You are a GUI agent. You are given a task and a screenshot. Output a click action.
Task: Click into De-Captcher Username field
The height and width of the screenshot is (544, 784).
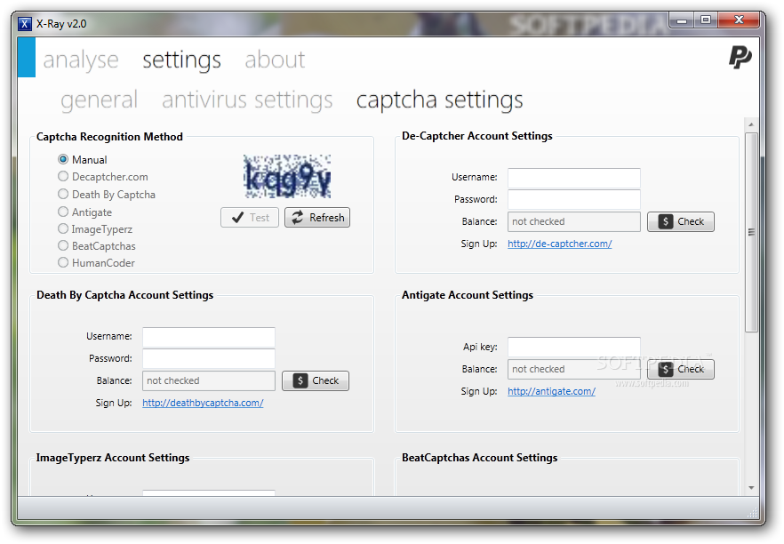574,178
